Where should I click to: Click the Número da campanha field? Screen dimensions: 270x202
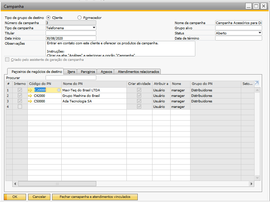pyautogui.click(x=71, y=23)
